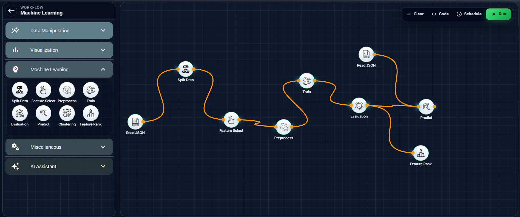The height and width of the screenshot is (217, 520).
Task: Click the Read JSON node at canvas left
Action: pos(135,122)
